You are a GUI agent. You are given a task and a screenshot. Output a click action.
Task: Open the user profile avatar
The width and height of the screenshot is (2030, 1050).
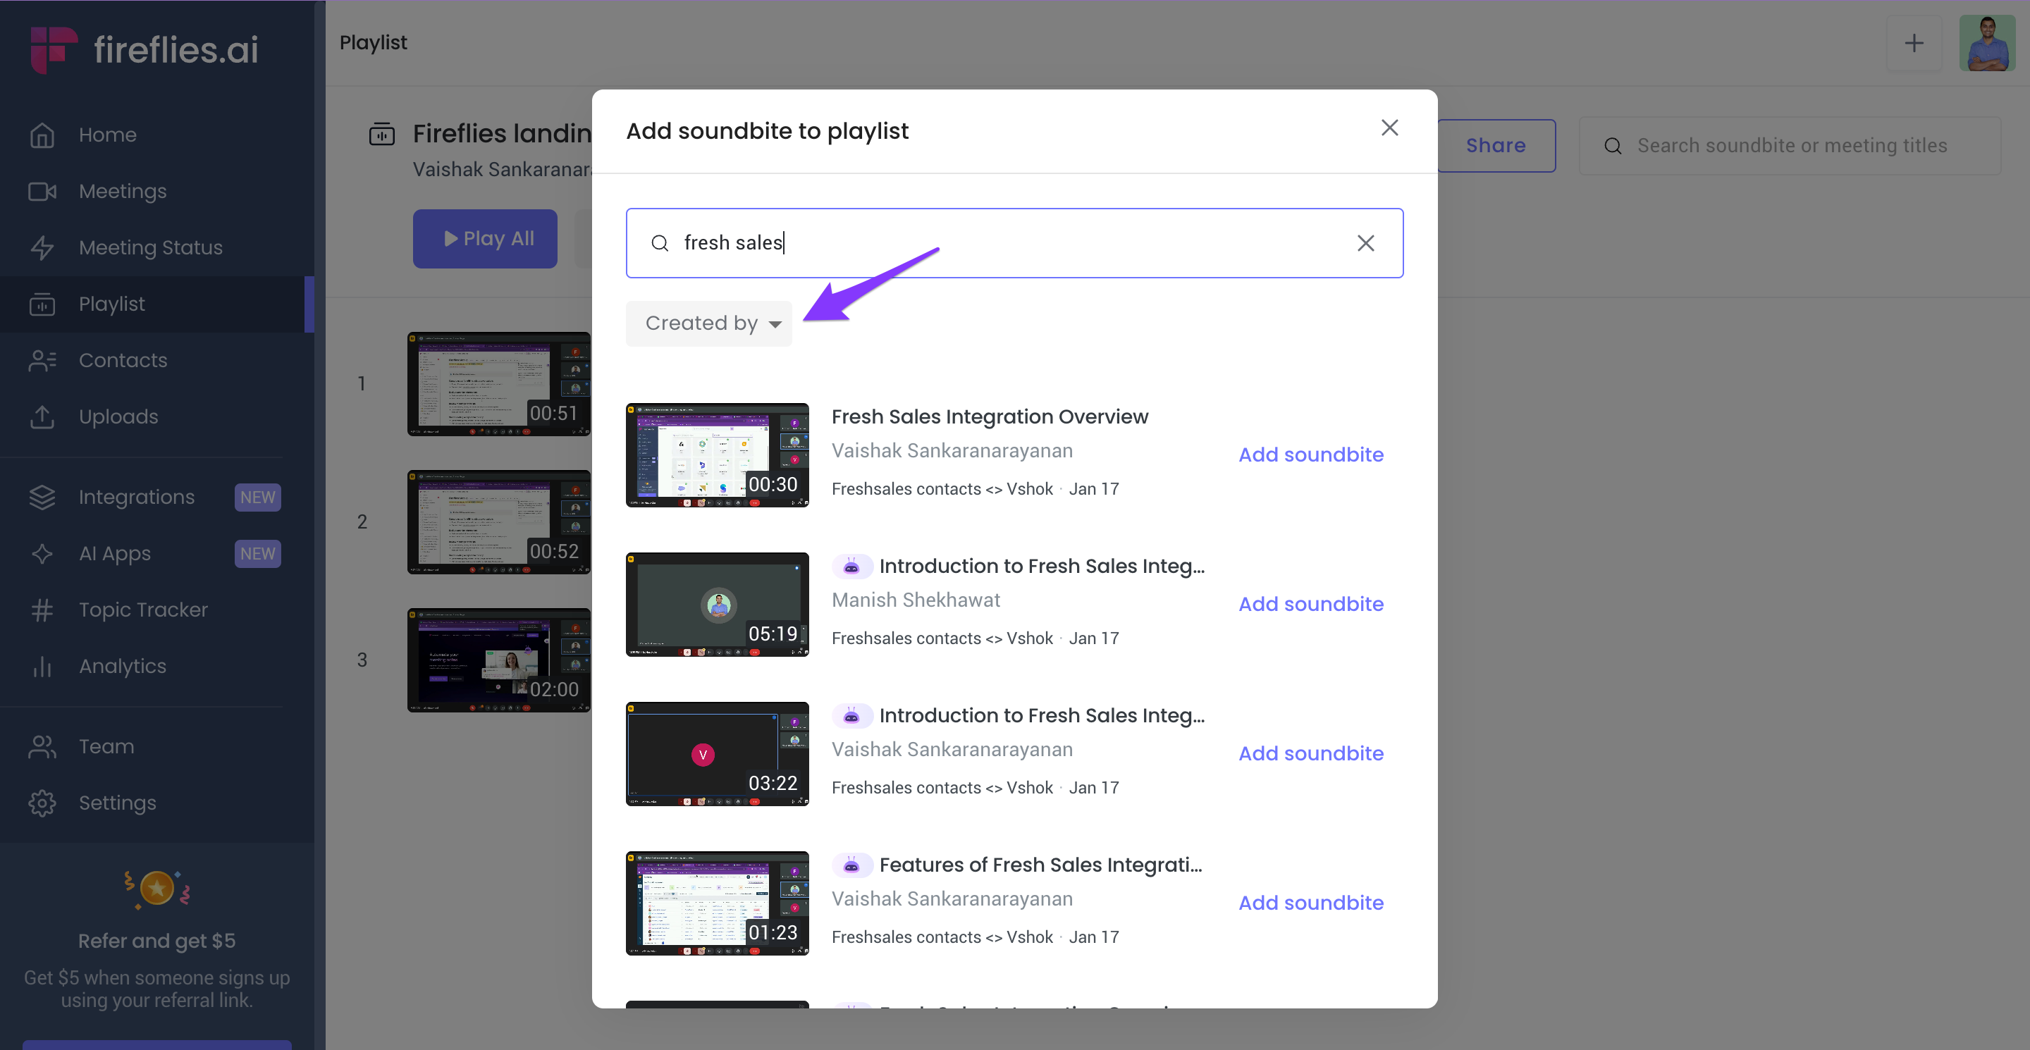(1987, 43)
